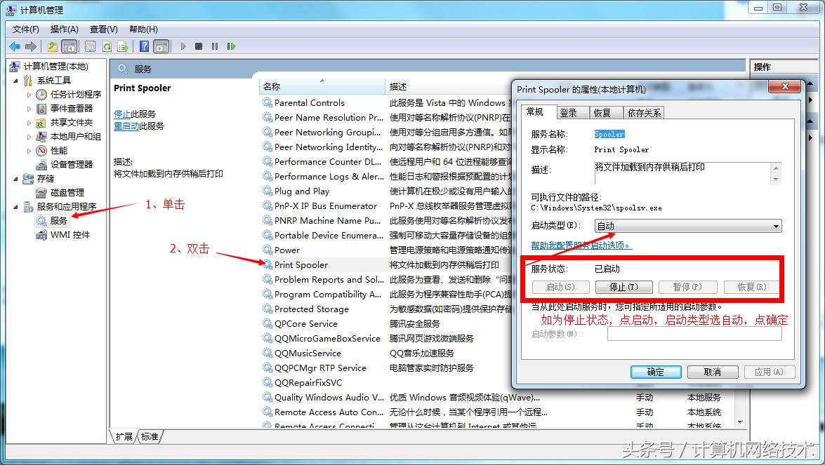Click the green Start Service toolbar icon
The height and width of the screenshot is (465, 825).
(x=184, y=46)
